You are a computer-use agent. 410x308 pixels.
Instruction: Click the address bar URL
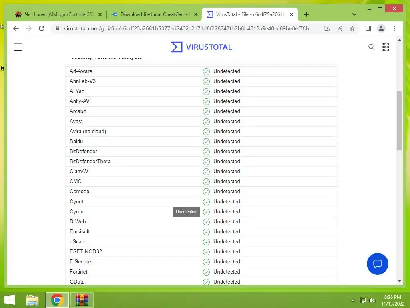[x=186, y=28]
